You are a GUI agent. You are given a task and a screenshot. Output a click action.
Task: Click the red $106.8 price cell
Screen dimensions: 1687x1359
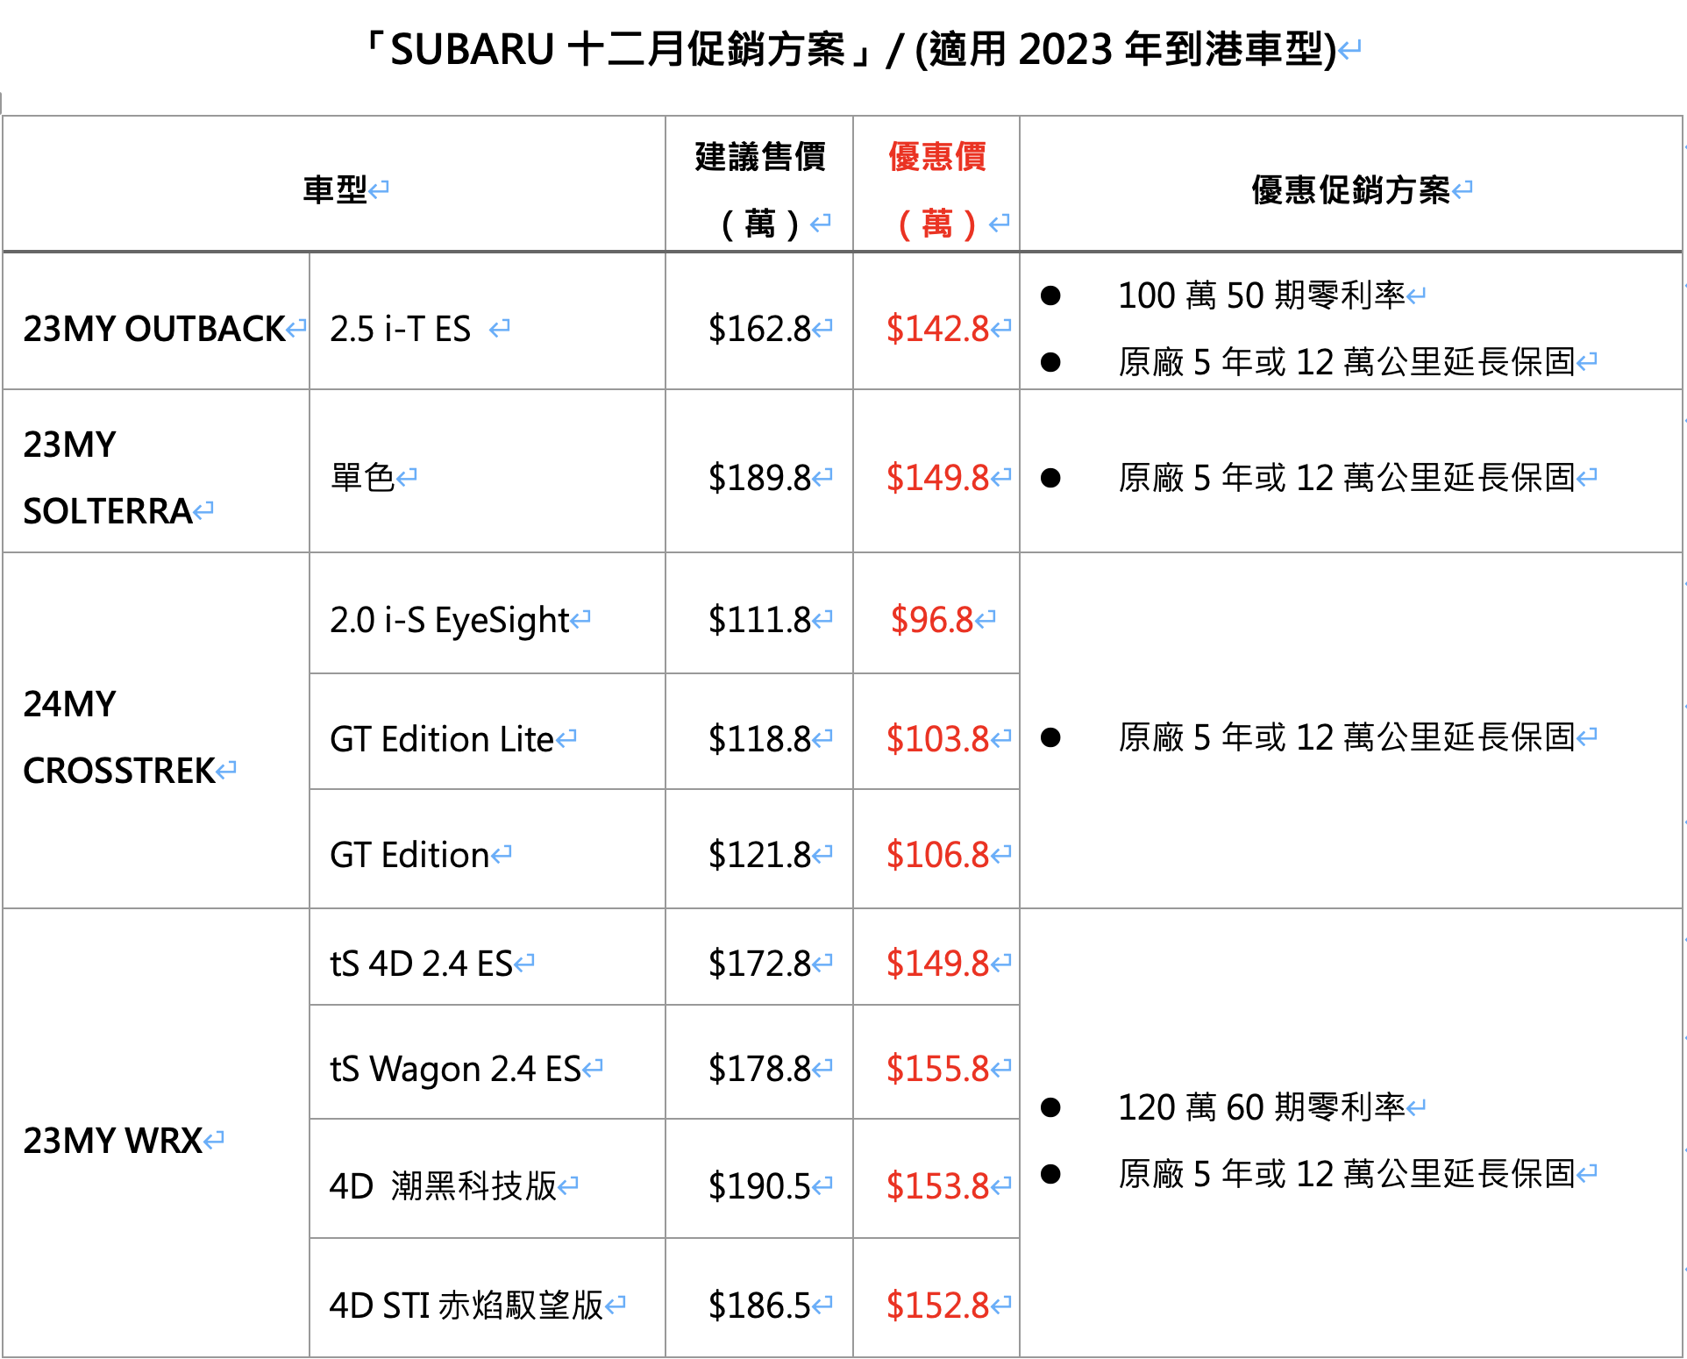pyautogui.click(x=937, y=855)
